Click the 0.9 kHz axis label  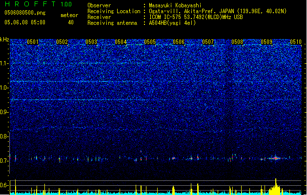(x=4, y=112)
